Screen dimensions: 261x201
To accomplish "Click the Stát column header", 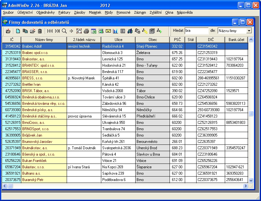I will 191,40.
